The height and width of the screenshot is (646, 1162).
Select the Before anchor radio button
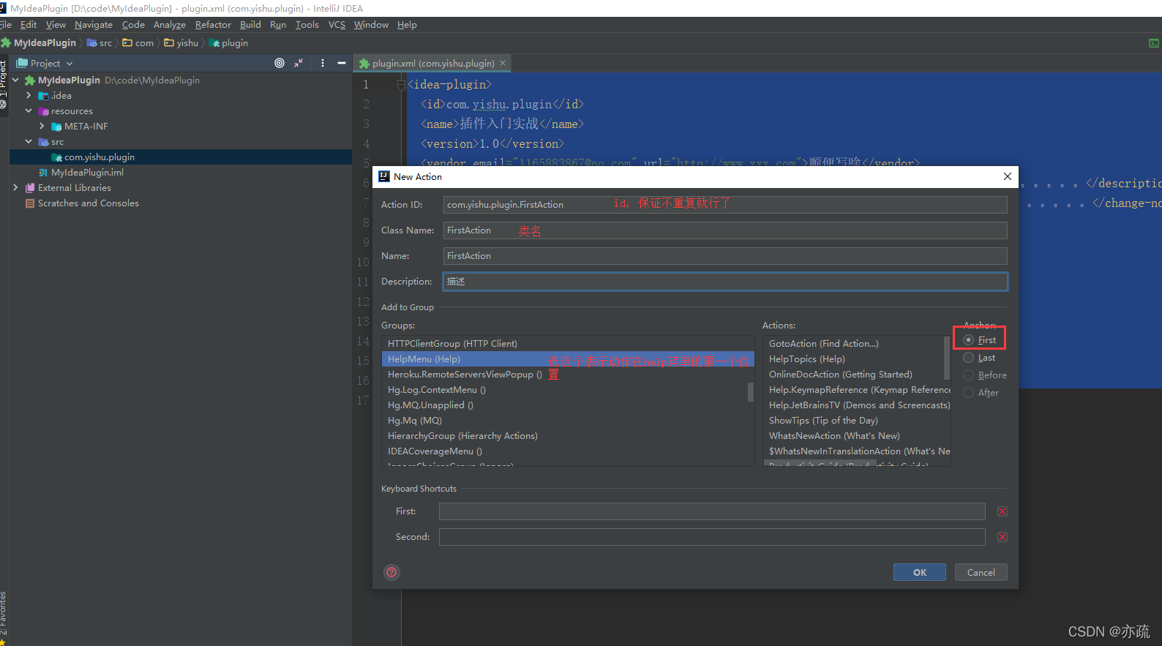pyautogui.click(x=968, y=375)
